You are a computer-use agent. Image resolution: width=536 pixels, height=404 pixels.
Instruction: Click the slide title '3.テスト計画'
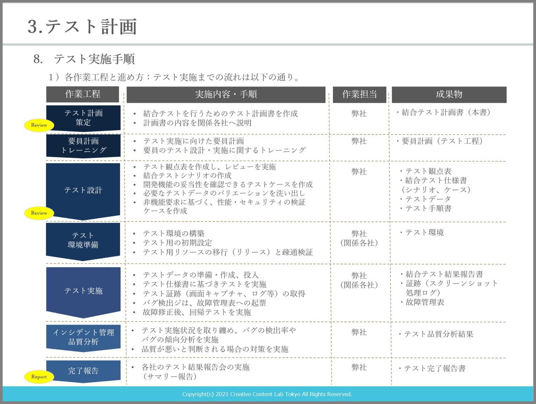(82, 27)
